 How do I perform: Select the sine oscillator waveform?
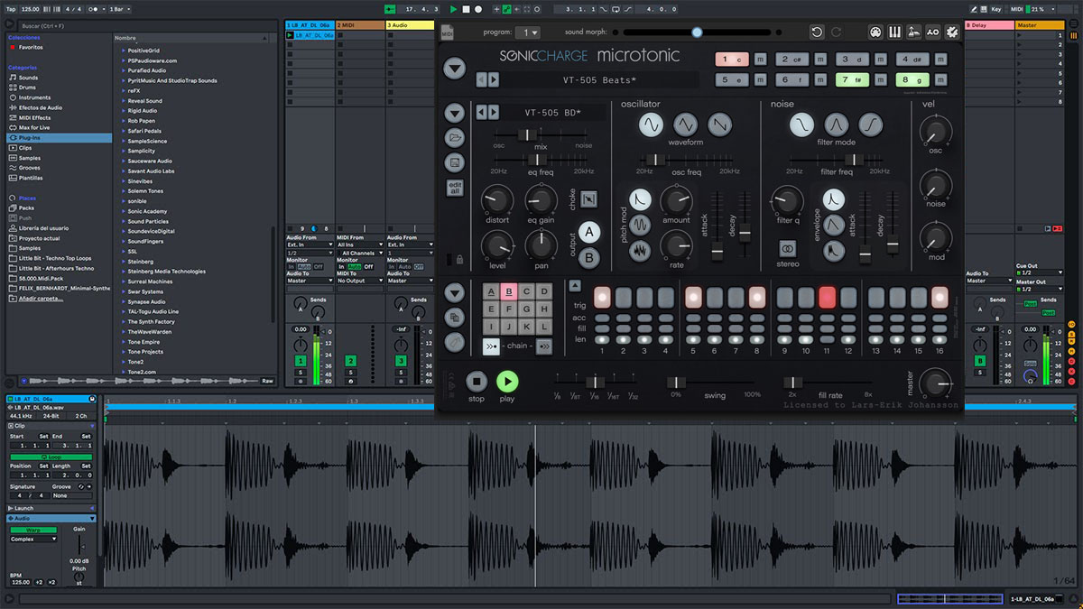point(651,125)
